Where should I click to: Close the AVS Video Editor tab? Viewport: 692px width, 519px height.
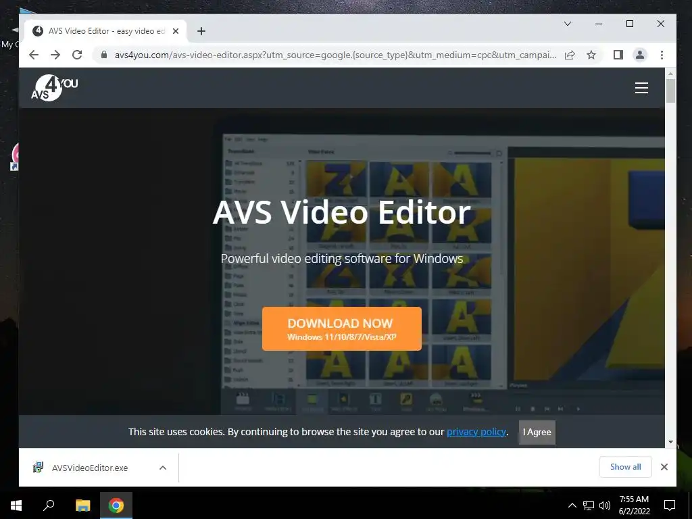tap(176, 31)
